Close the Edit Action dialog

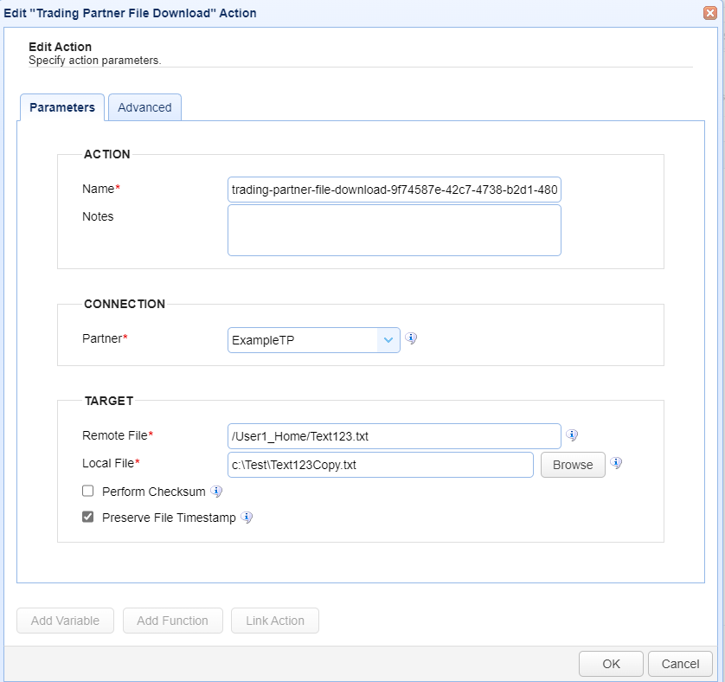pyautogui.click(x=709, y=12)
